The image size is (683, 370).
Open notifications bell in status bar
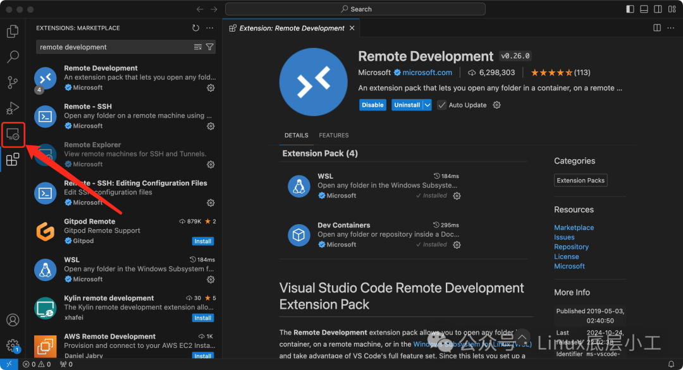point(671,364)
